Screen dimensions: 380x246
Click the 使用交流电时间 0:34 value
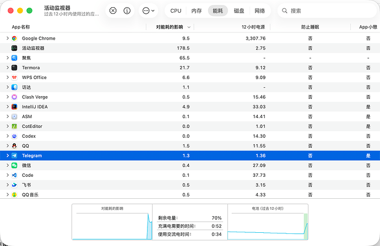pos(216,234)
